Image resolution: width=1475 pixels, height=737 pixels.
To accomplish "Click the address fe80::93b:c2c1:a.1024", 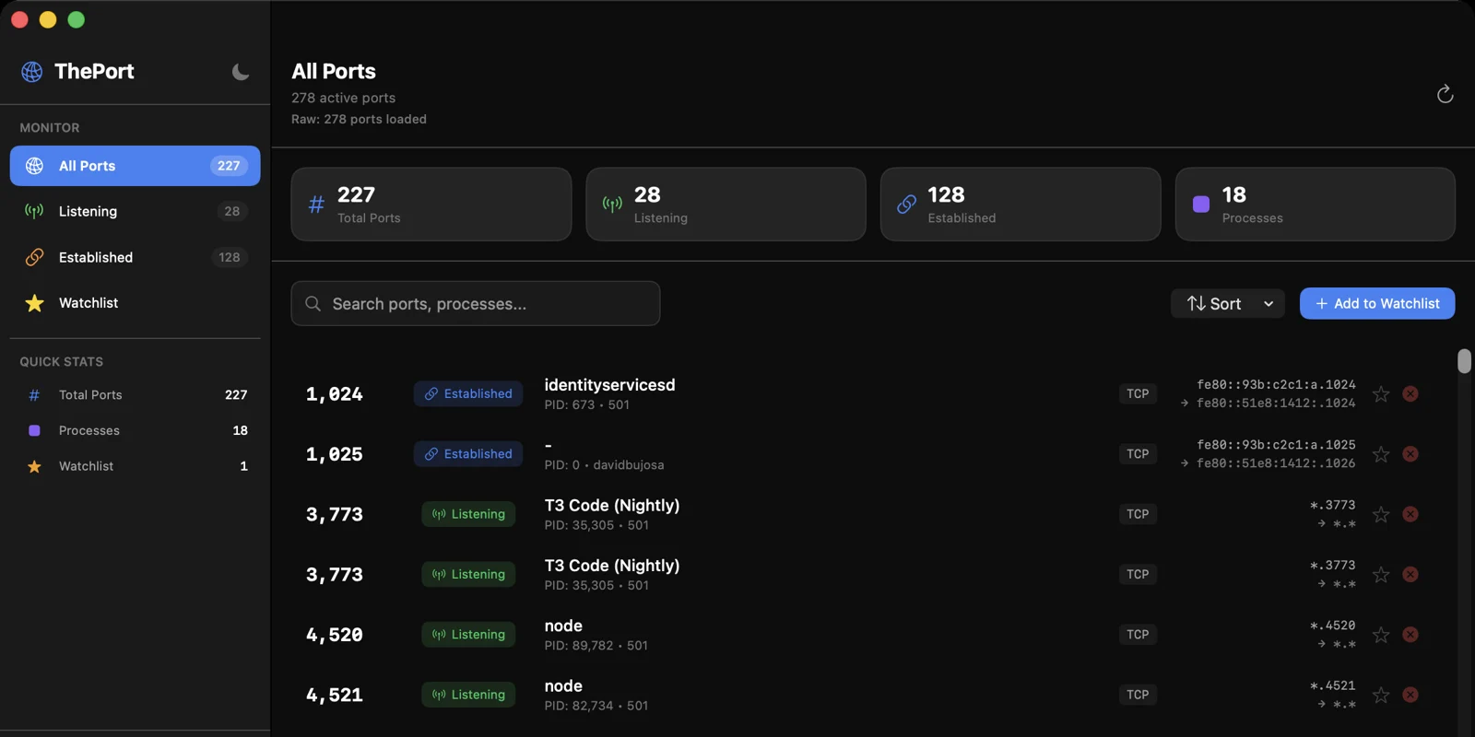I will coord(1276,384).
